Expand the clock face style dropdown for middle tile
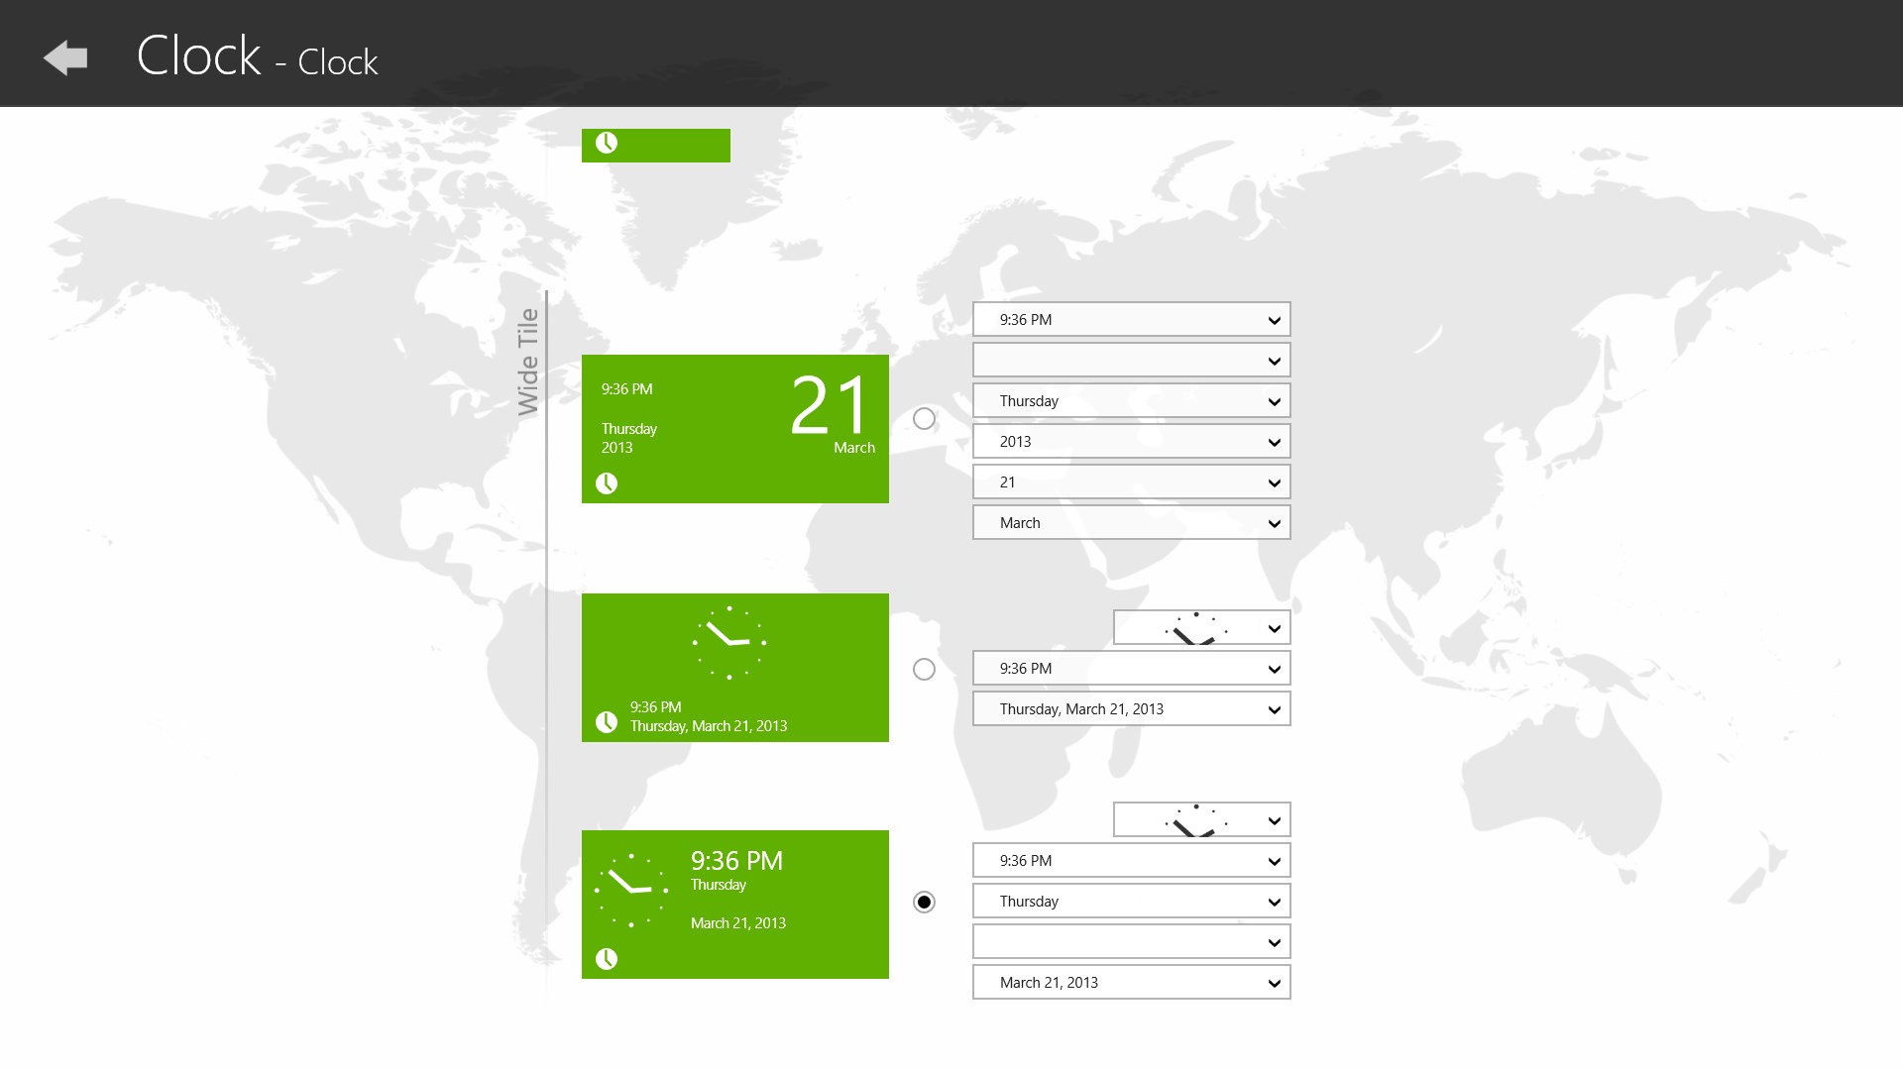Image resolution: width=1903 pixels, height=1070 pixels. pos(1201,628)
